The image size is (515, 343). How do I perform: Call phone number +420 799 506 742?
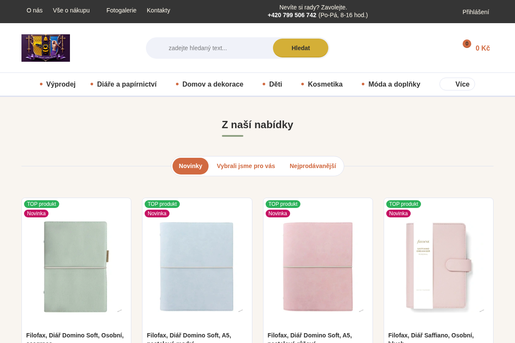pos(292,15)
